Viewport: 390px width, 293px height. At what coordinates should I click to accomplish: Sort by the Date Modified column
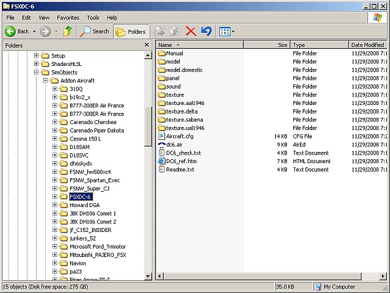[x=367, y=45]
